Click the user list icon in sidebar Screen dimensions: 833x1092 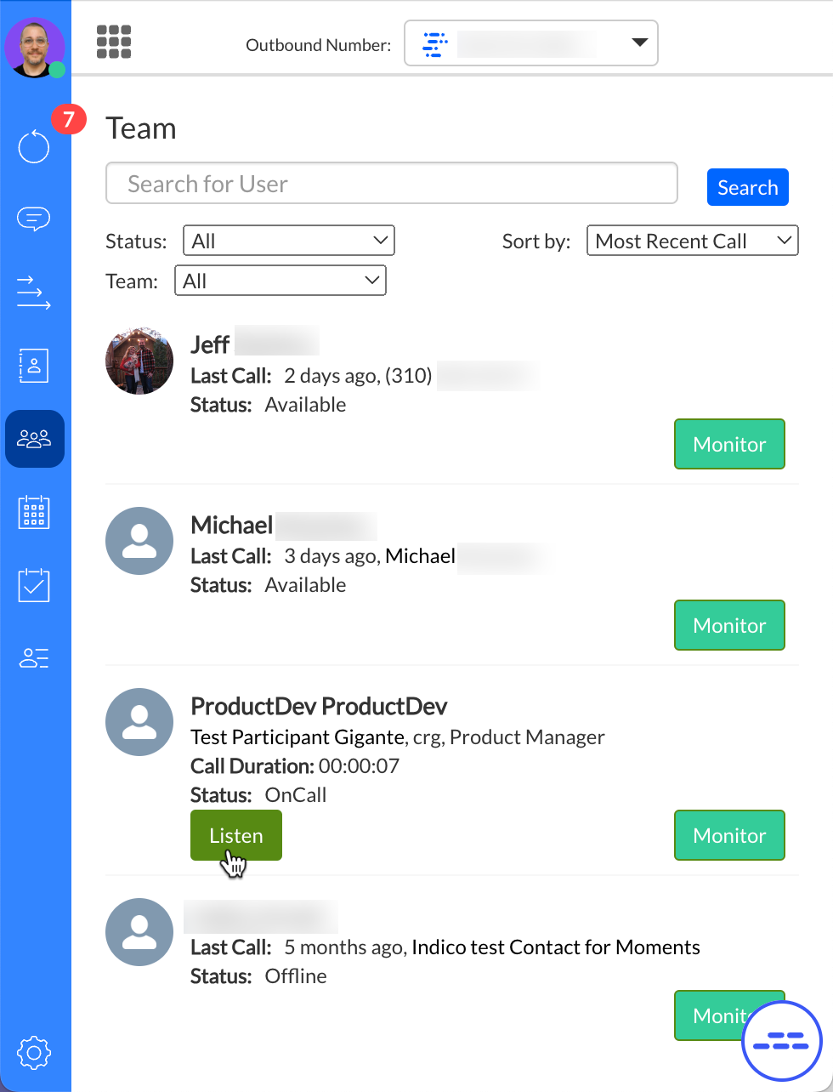click(x=34, y=658)
